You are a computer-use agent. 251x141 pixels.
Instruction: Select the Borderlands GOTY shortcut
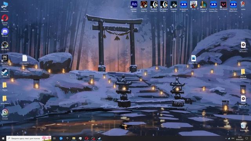tap(184, 6)
